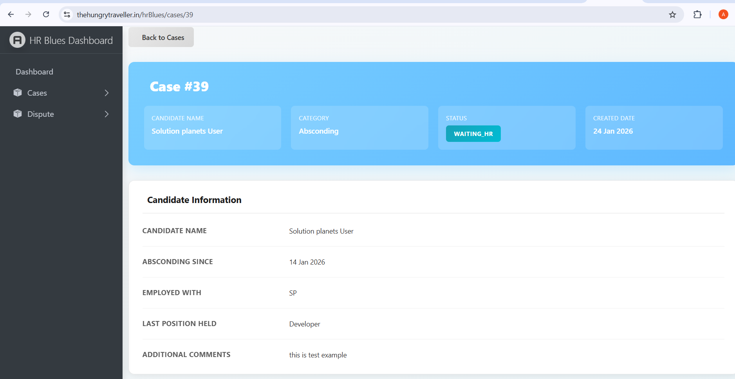The image size is (735, 379).
Task: Click the site permissions icon in address bar
Action: [x=67, y=15]
